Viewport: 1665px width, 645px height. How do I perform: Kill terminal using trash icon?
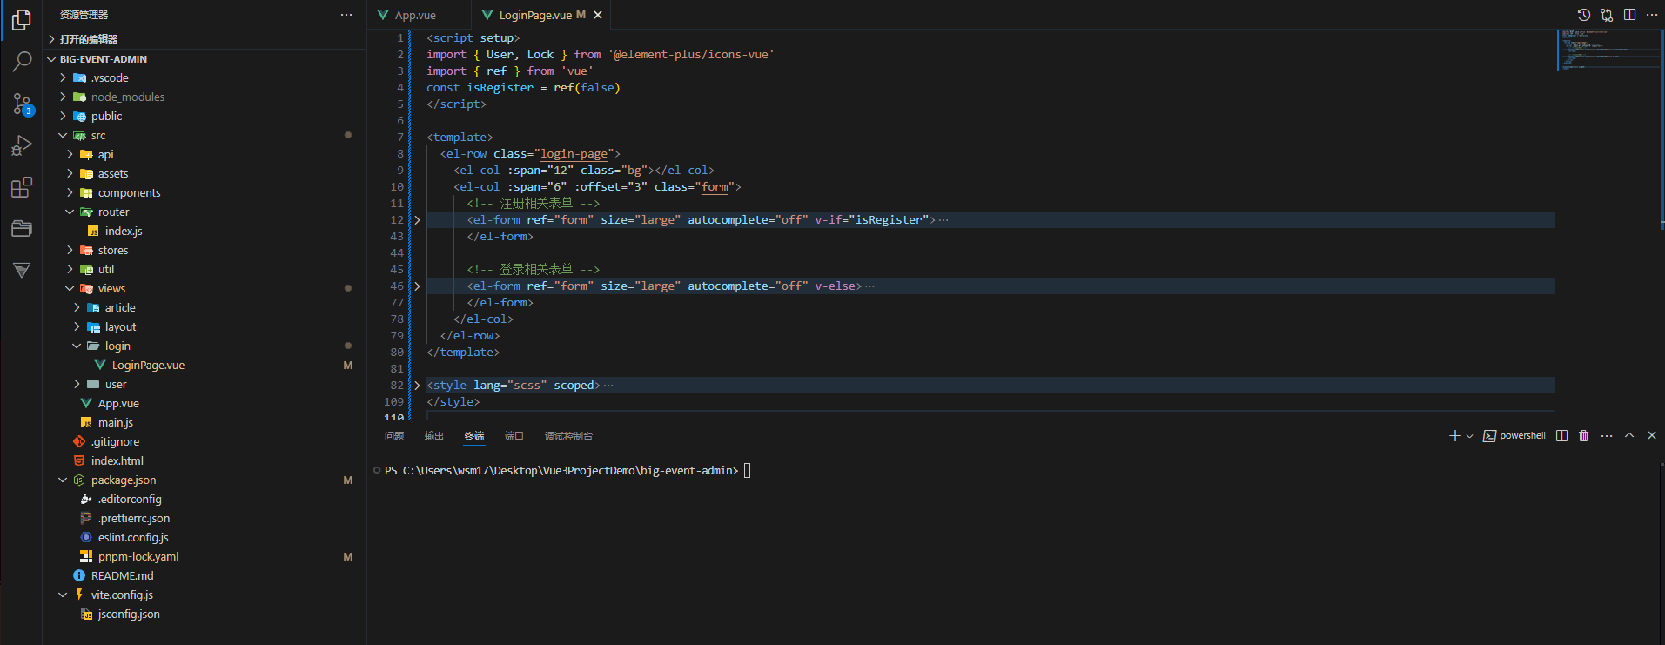pyautogui.click(x=1583, y=435)
